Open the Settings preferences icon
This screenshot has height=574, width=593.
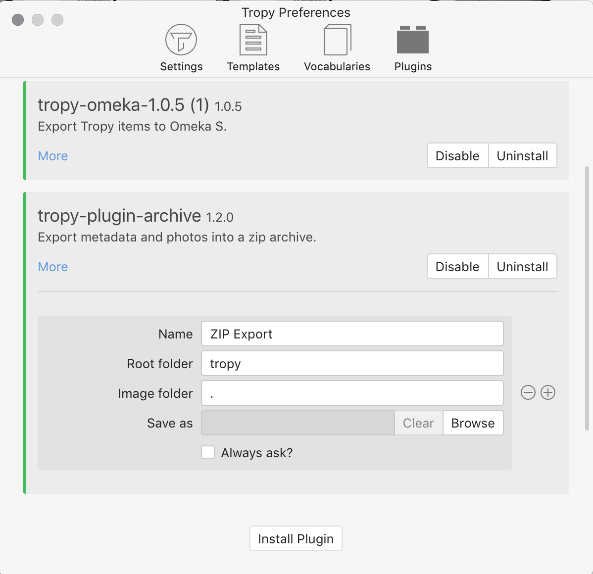pos(181,40)
